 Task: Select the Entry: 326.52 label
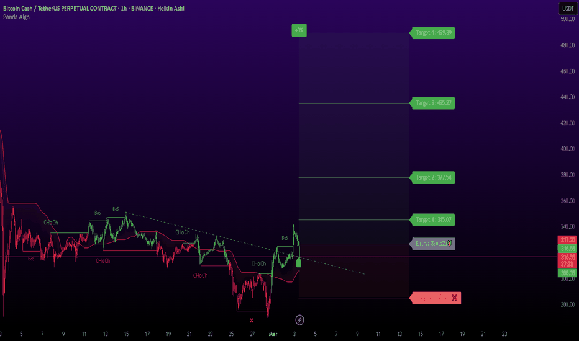(x=433, y=244)
